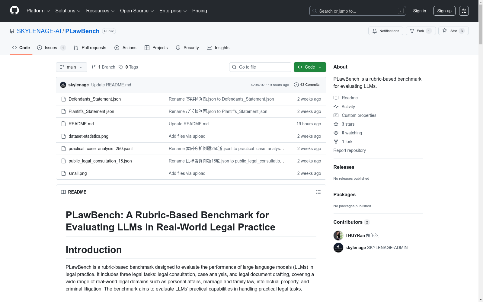Screen dimensions: 483x302
Task: Click the skylenage avatar in commit row
Action: [x=63, y=85]
